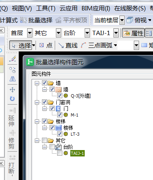Click the 平齐板顶 toolbar icon
The width and height of the screenshot is (153, 180).
point(58,20)
